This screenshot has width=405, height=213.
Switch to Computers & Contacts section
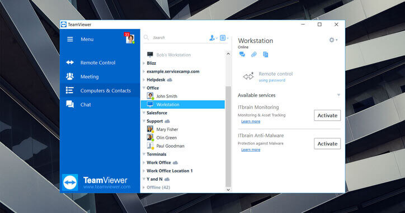pyautogui.click(x=100, y=90)
